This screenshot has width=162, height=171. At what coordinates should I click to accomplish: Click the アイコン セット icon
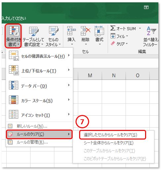click(14, 114)
